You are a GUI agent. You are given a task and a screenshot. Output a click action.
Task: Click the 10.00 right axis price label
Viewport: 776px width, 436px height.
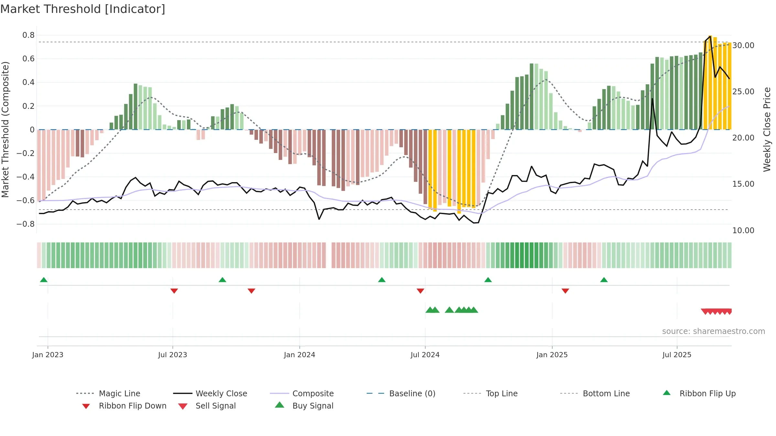743,231
